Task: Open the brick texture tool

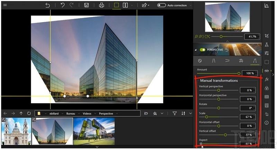Action: tap(267, 97)
